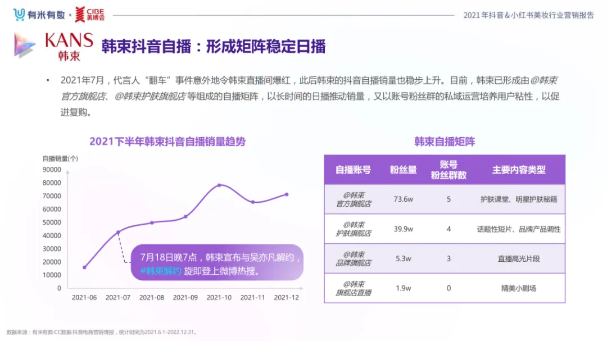Click the 精美小剧场 content cell
607x341 pixels.
[519, 288]
